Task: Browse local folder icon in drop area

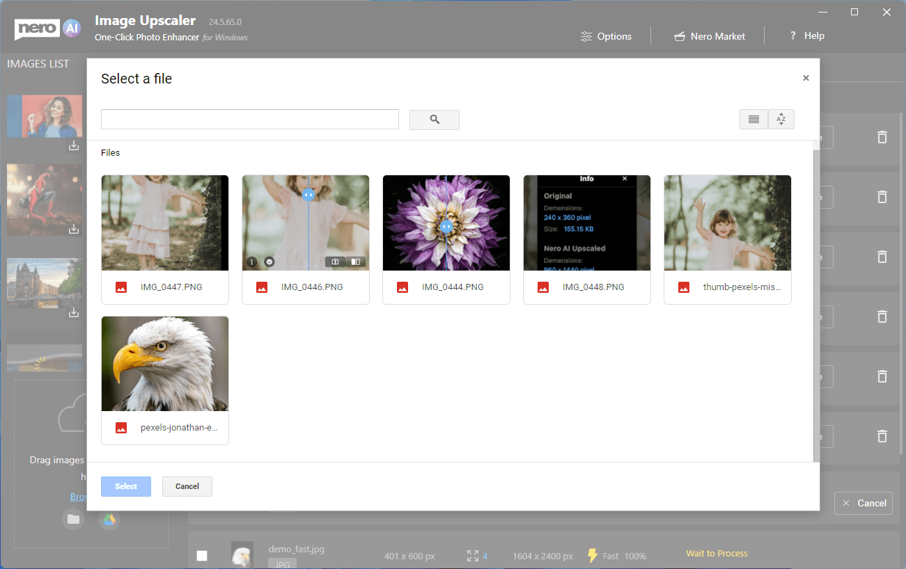Action: pos(73,520)
